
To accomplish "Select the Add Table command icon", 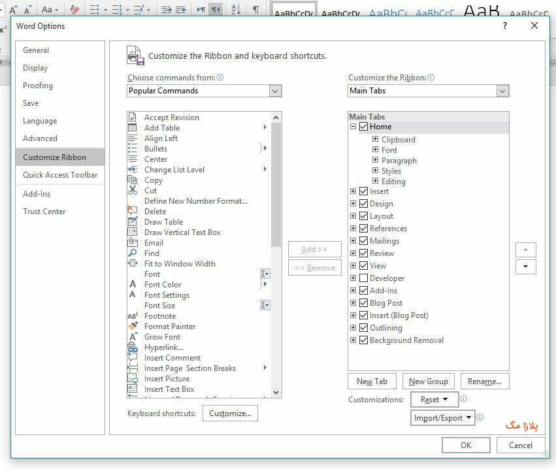I will pyautogui.click(x=132, y=127).
